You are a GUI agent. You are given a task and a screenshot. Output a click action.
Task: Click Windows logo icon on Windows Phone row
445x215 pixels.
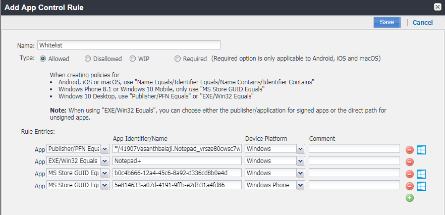[421, 186]
